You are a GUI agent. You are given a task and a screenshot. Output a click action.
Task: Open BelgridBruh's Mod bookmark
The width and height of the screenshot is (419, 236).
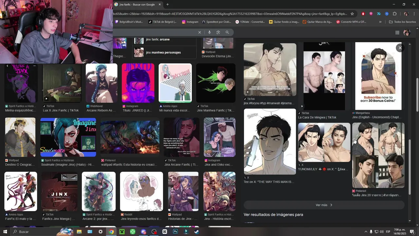point(129,22)
